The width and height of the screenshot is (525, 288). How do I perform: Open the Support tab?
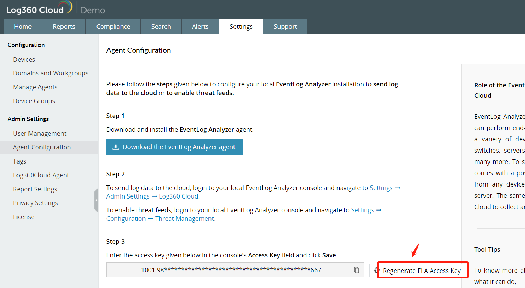(285, 26)
